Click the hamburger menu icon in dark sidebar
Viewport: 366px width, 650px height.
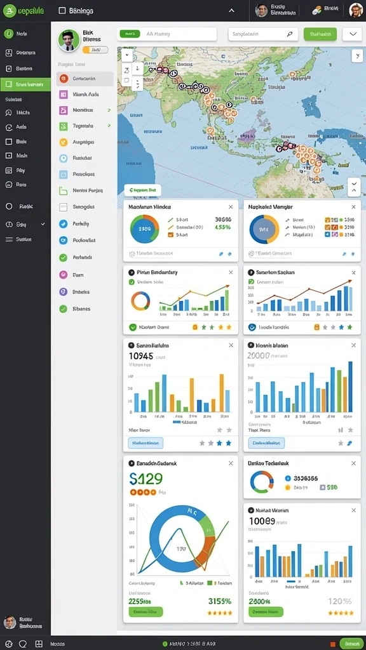[x=9, y=239]
